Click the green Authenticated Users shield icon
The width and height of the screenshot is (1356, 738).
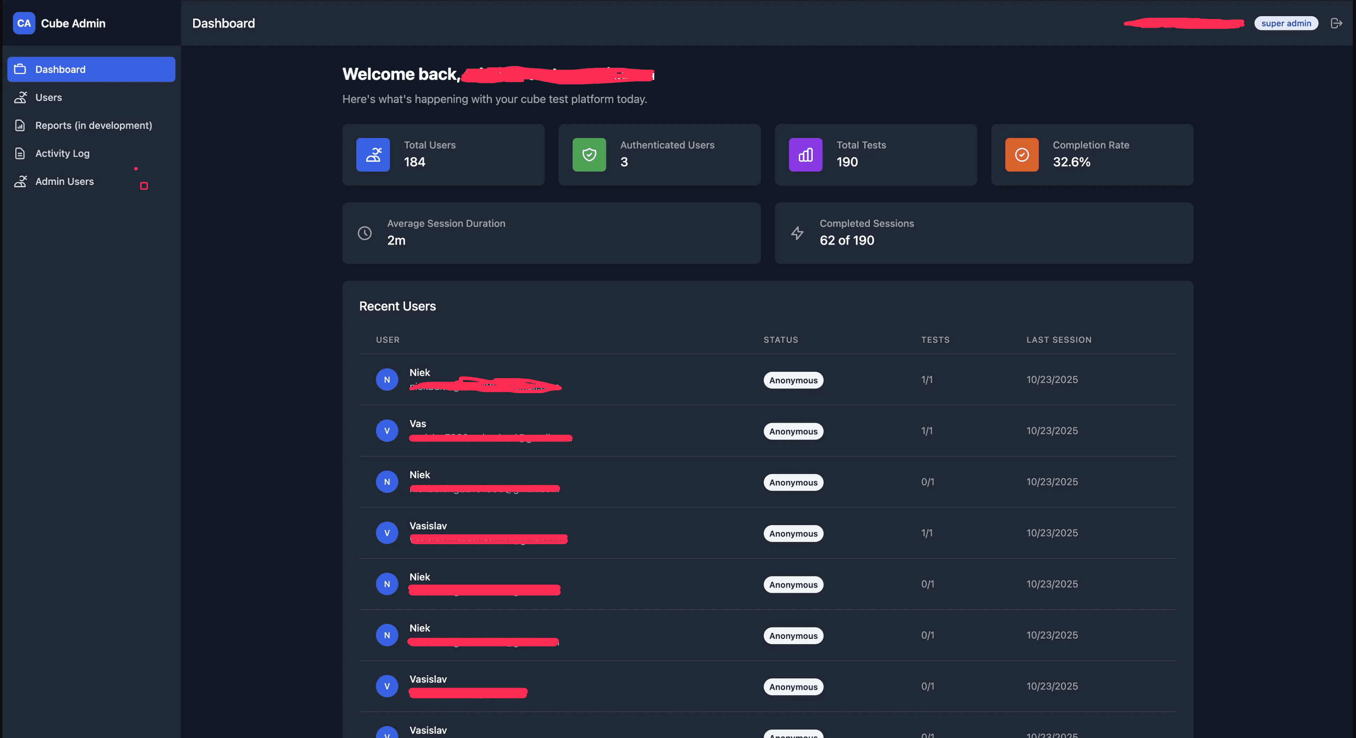[589, 155]
